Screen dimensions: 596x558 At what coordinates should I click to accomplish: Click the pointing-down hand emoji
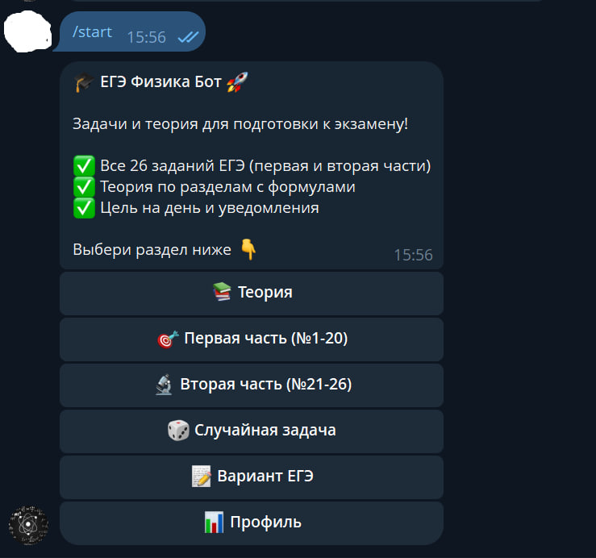point(248,249)
